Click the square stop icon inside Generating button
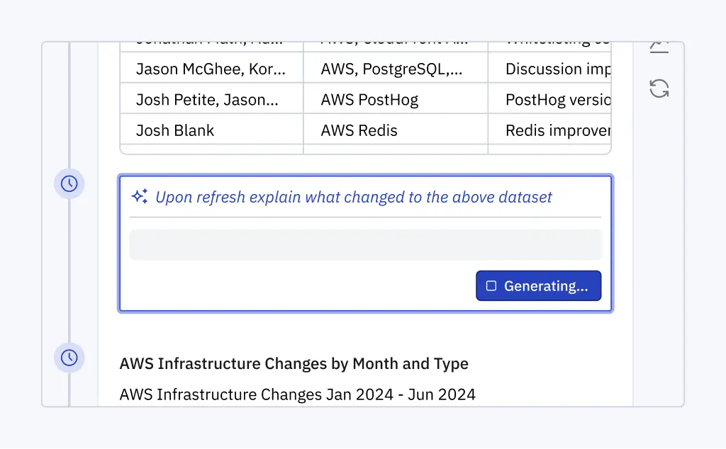The width and height of the screenshot is (726, 449). (491, 286)
